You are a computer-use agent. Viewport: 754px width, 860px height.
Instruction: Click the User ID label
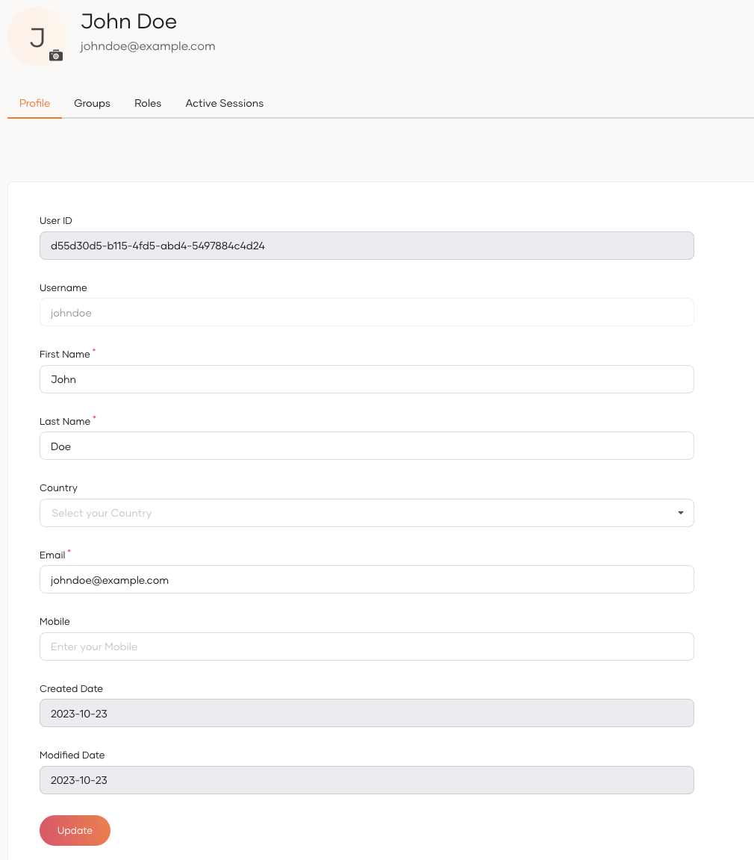56,220
